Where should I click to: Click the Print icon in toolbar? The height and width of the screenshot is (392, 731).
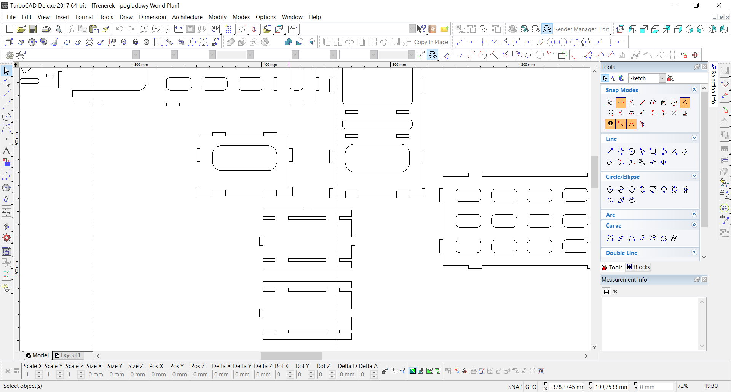(x=46, y=29)
